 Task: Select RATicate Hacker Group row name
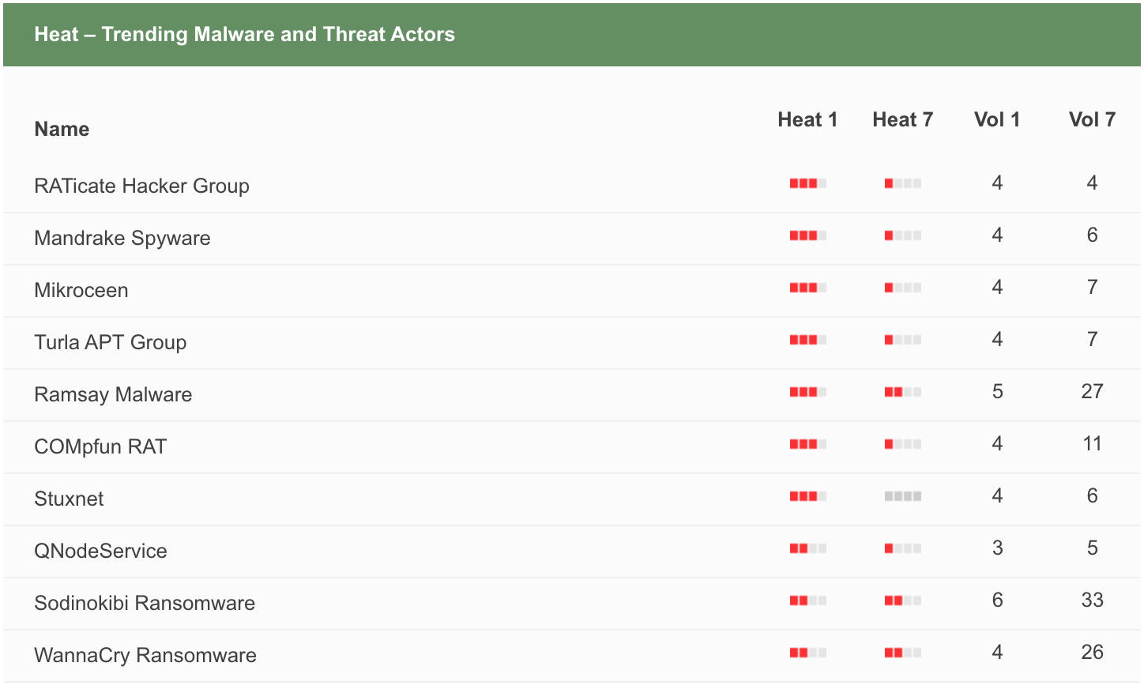142,186
